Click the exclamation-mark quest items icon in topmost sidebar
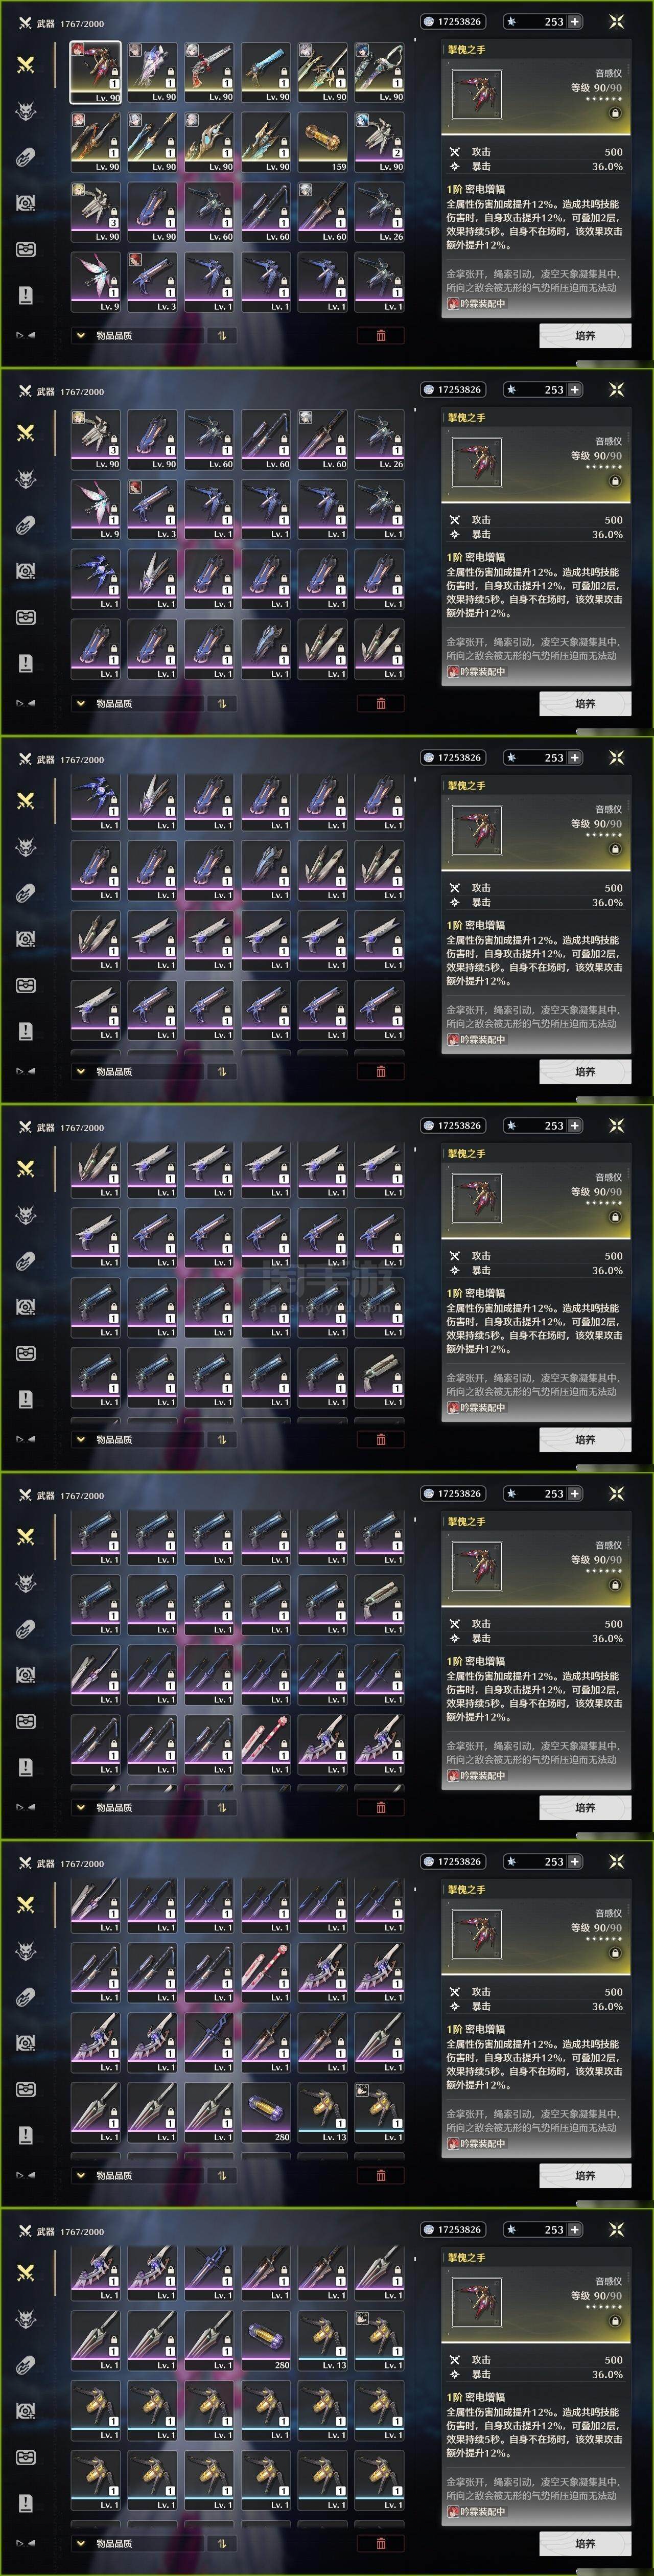Image resolution: width=654 pixels, height=2576 pixels. coord(26,294)
